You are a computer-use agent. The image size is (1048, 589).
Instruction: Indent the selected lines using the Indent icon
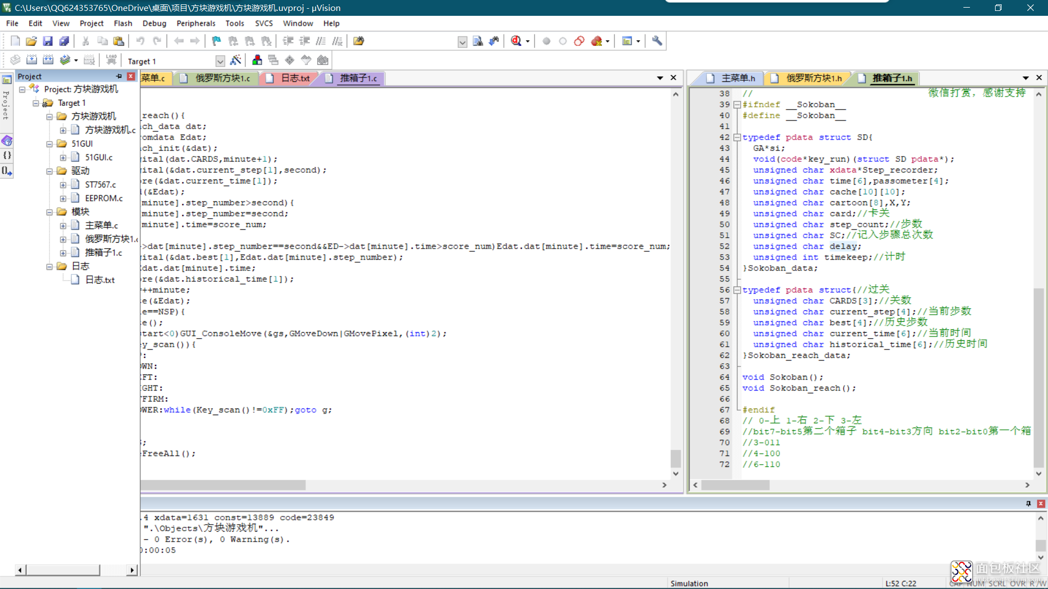pyautogui.click(x=288, y=41)
